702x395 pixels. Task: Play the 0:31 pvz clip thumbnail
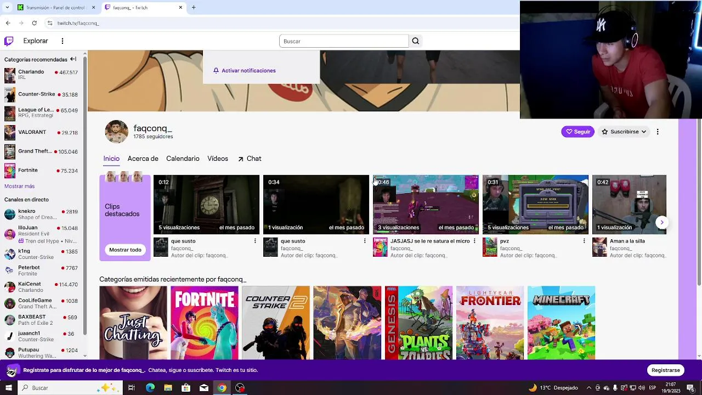[x=535, y=205]
